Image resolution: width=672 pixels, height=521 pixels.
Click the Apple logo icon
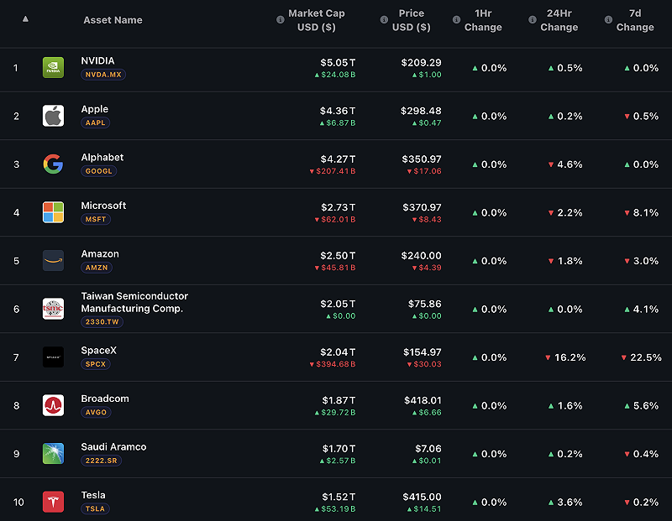(x=53, y=116)
